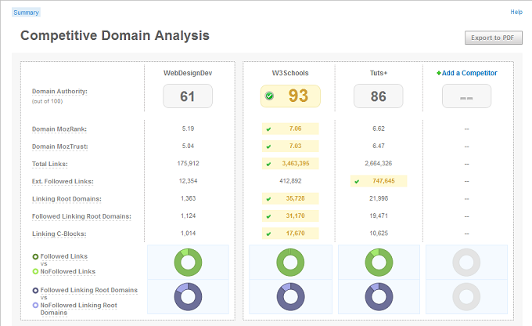Click the Linking C-Blocks label
This screenshot has height=326, width=532.
[x=59, y=234]
